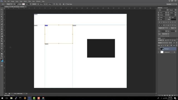Select the Eyedropper tool
Viewport: 178px width, 100px height.
point(2,22)
